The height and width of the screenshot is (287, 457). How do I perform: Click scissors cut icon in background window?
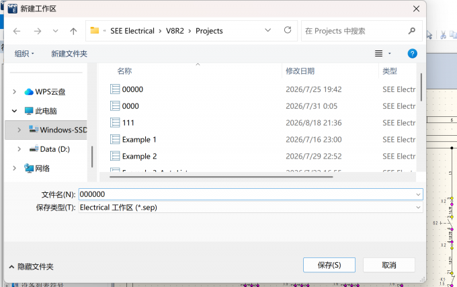pos(443,35)
